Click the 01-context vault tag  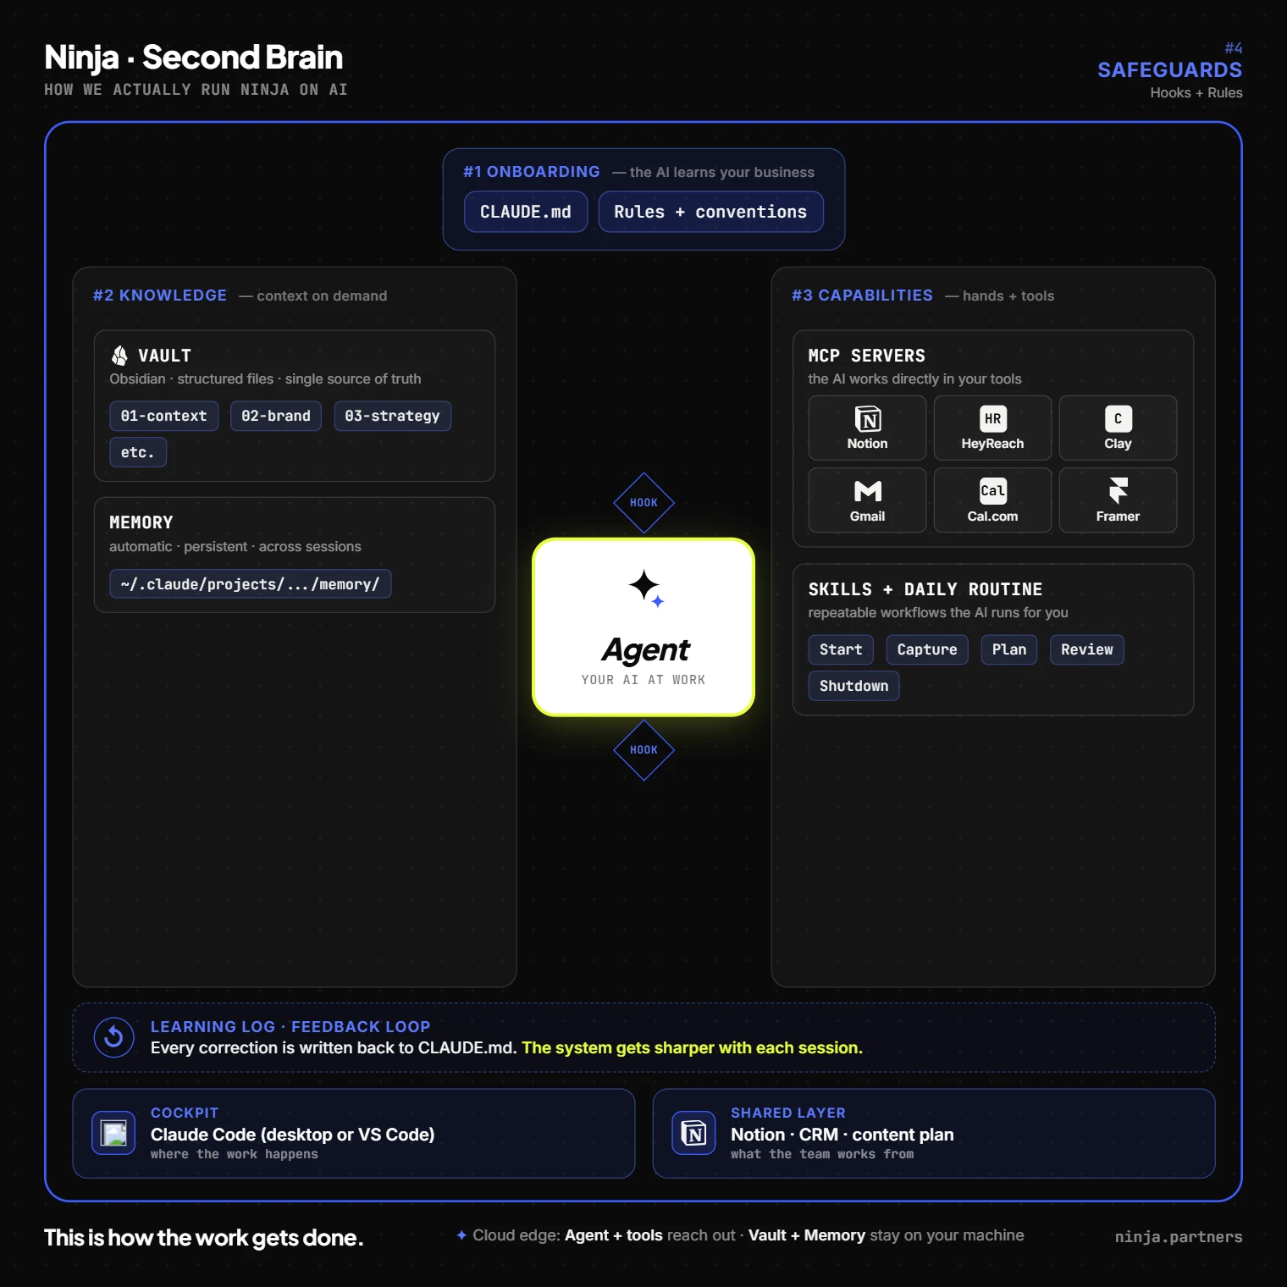tap(164, 416)
